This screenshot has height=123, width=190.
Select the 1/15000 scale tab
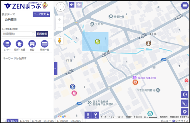click(x=49, y=121)
